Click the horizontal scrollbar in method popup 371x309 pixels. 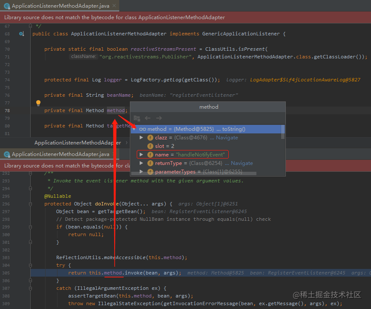[193, 173]
